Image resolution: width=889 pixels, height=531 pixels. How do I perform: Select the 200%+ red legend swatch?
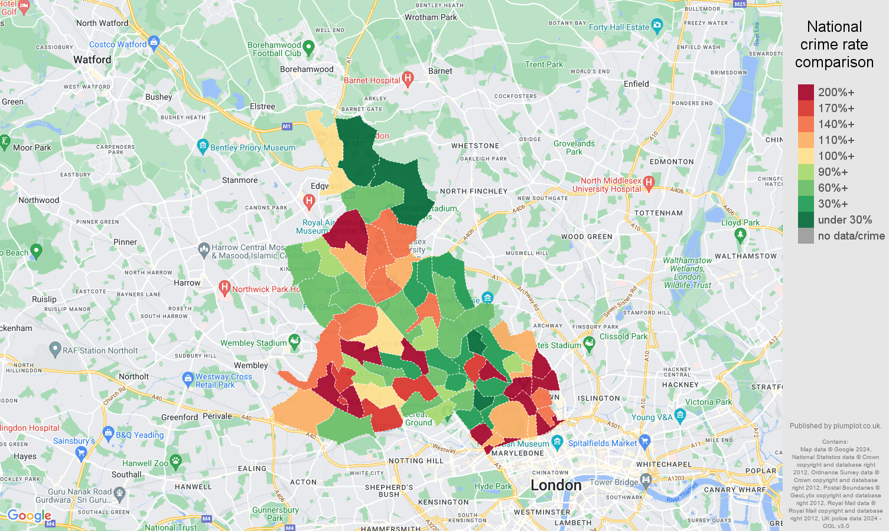point(806,92)
